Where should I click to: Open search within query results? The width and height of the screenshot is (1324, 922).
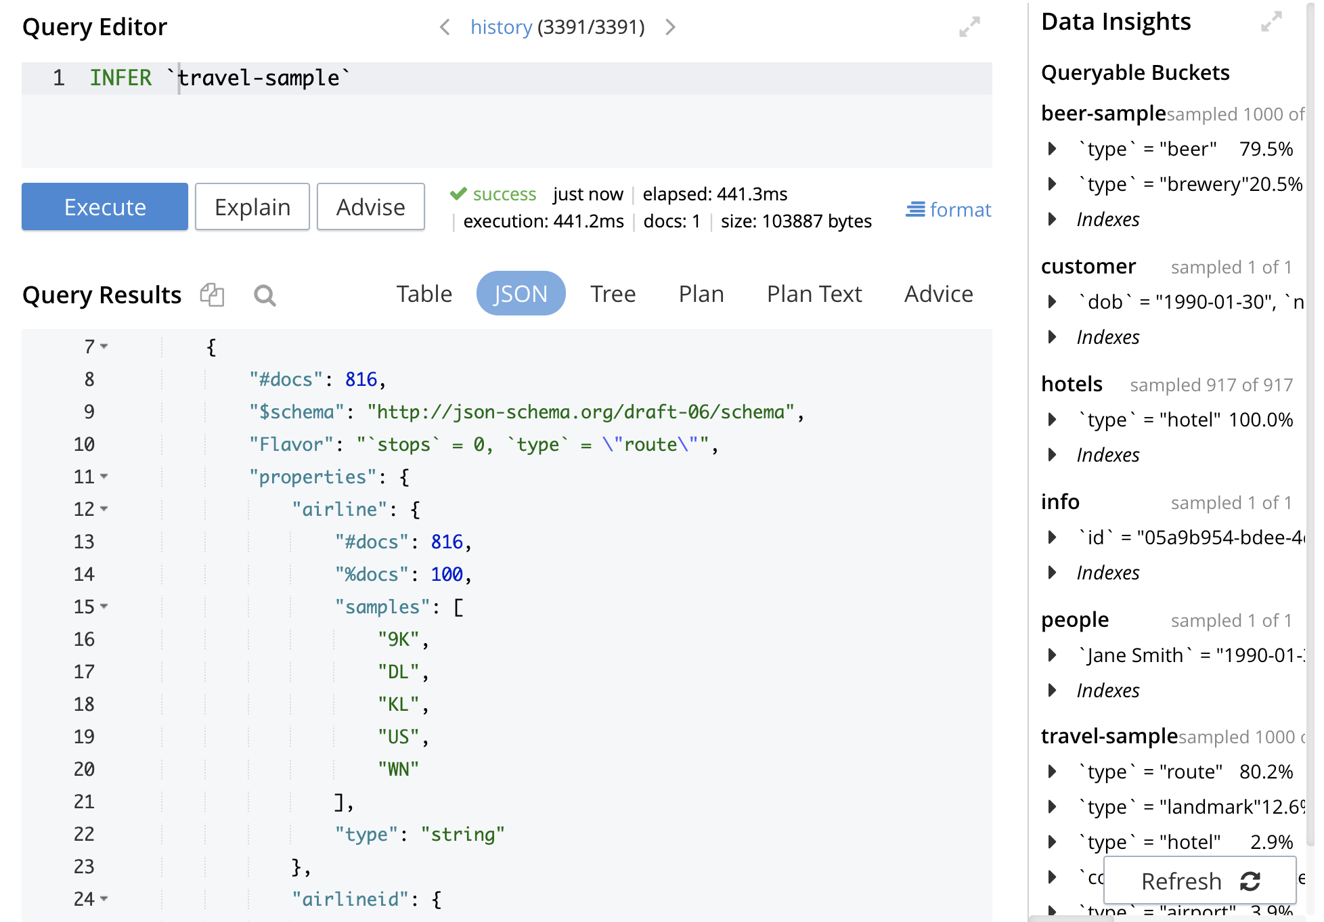point(265,296)
